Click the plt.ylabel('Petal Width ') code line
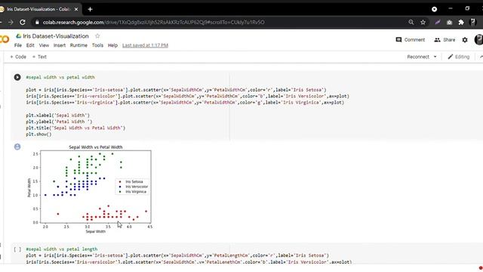Screen dimensions: 483x272 tap(59, 122)
